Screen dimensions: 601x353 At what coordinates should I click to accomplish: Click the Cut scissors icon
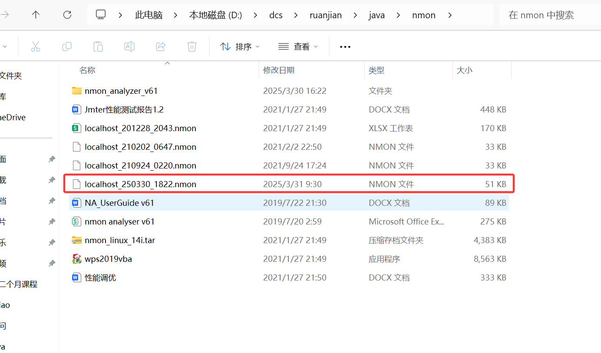[x=36, y=46]
